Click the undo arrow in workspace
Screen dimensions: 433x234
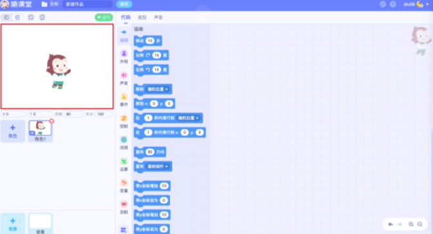(x=391, y=224)
